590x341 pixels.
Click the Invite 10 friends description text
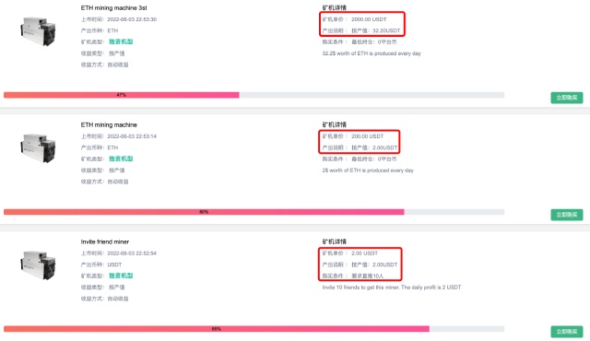[391, 288]
